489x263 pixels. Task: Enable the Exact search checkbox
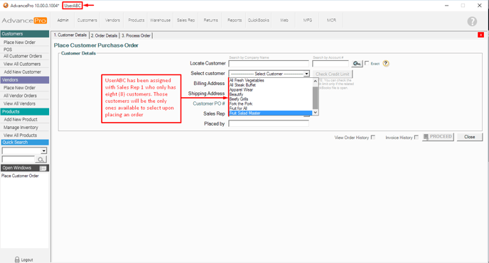pos(367,63)
